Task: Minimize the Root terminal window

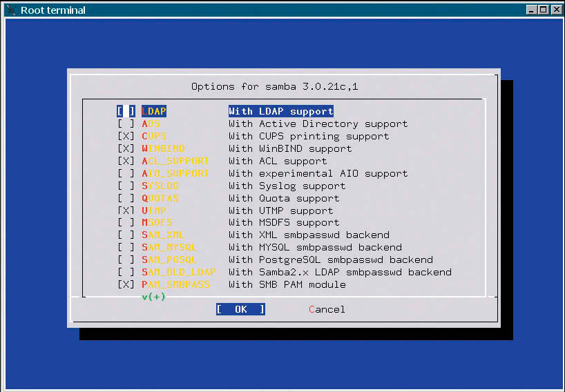Action: pyautogui.click(x=531, y=10)
